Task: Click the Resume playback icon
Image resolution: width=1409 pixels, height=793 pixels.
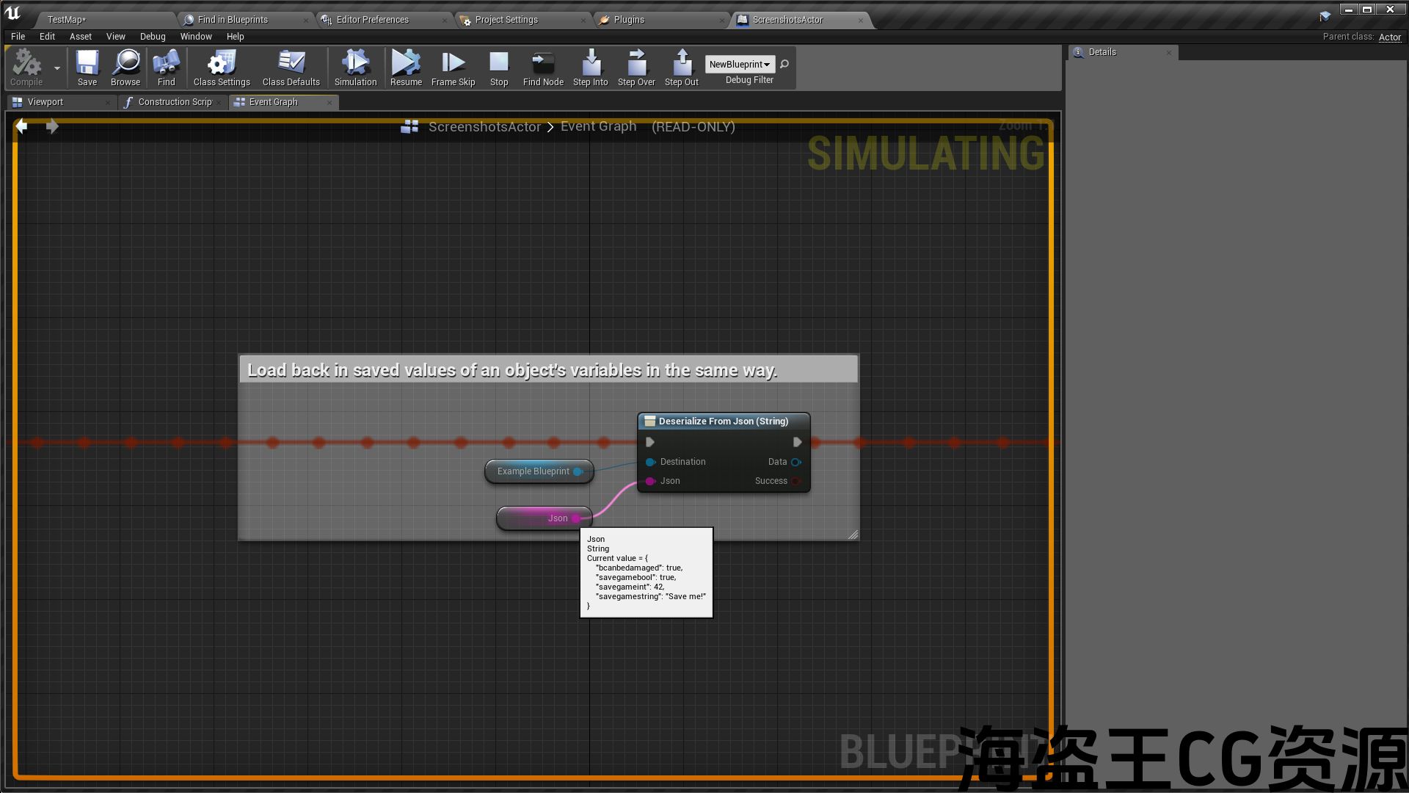Action: [406, 68]
